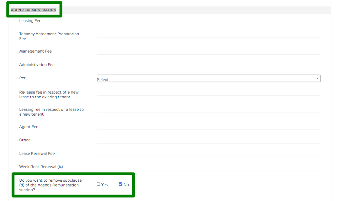
Task: Untick the No checkbox for subclause (d)
Action: 120,184
